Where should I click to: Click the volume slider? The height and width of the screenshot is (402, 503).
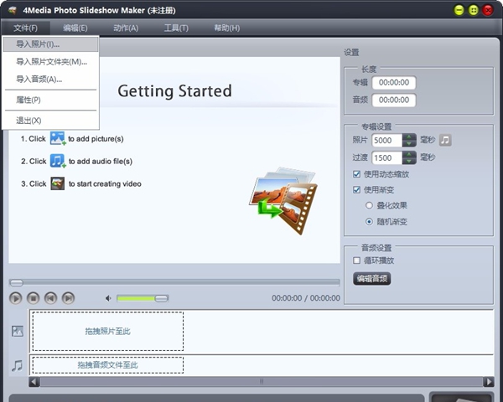tap(143, 298)
